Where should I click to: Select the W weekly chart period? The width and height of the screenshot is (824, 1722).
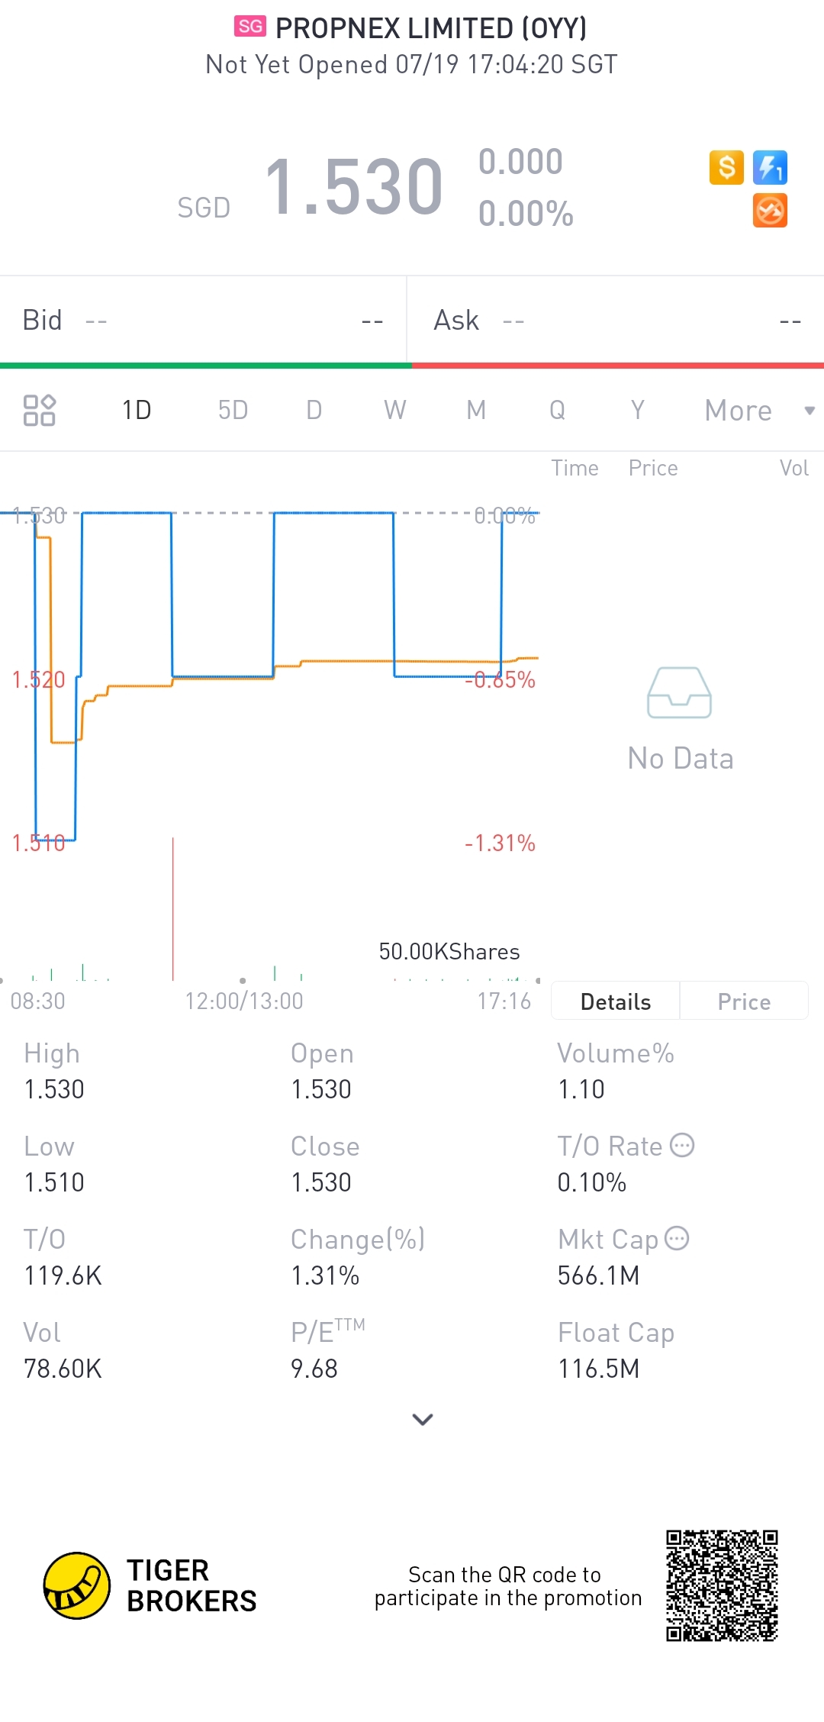click(x=394, y=411)
